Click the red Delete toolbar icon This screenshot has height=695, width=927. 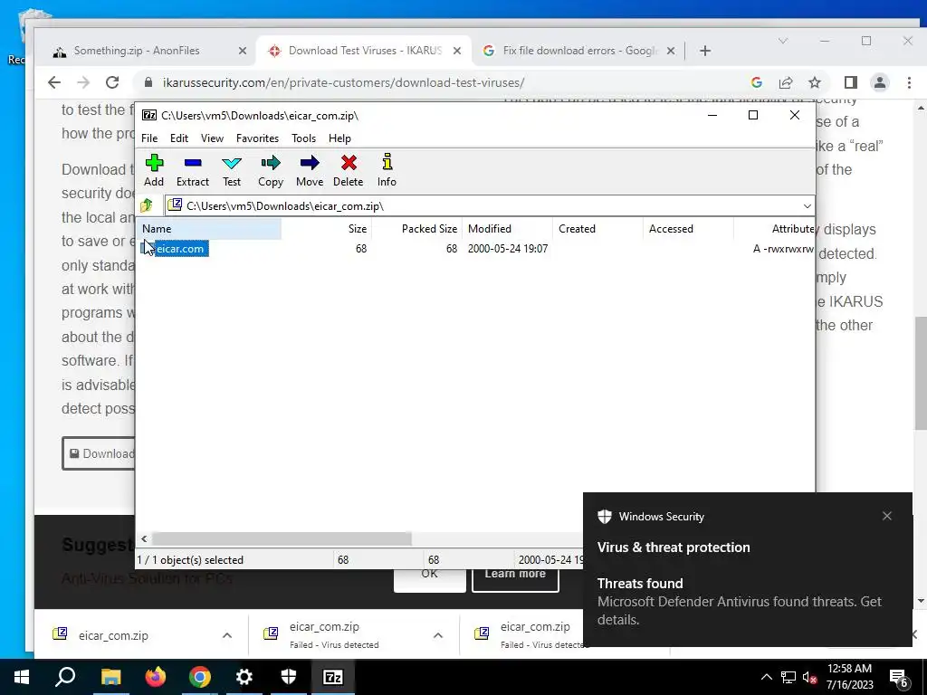[x=349, y=170]
